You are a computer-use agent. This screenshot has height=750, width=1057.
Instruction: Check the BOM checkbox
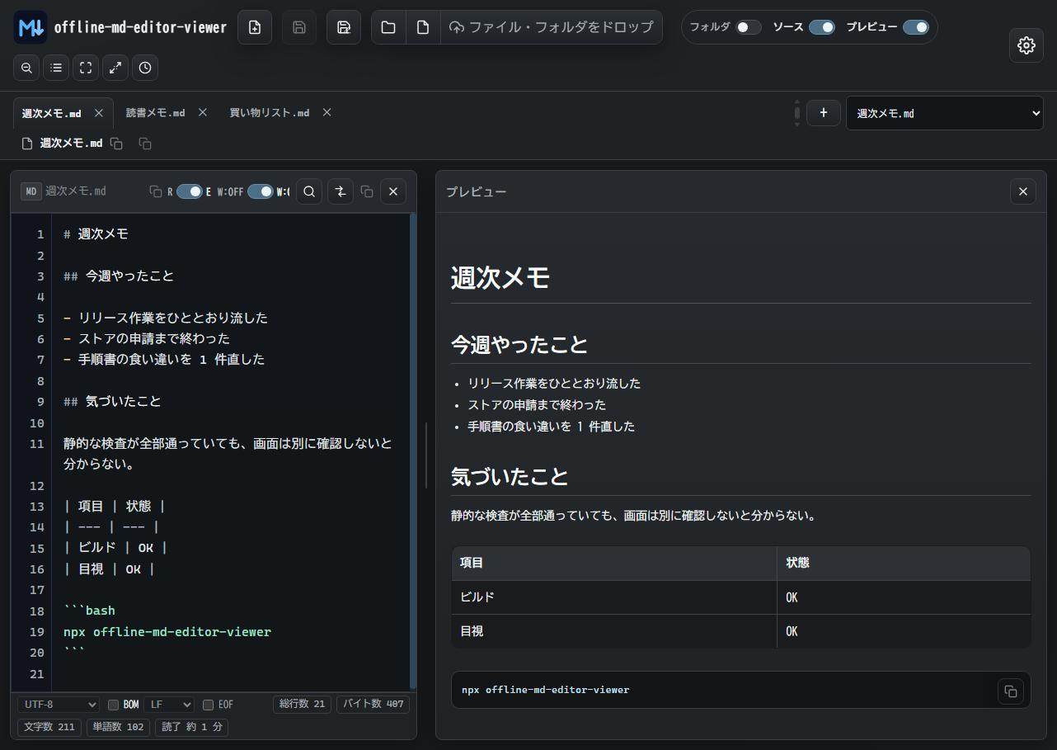click(x=114, y=705)
